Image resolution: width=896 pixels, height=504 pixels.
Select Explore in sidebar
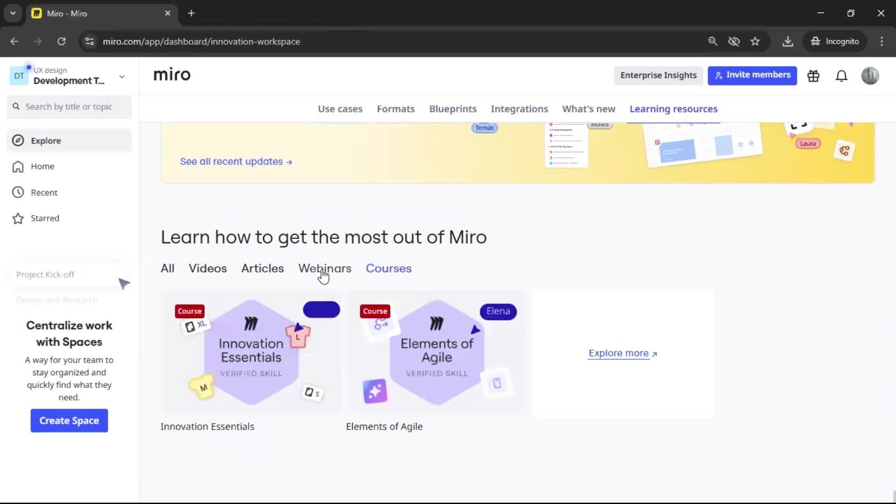click(69, 140)
